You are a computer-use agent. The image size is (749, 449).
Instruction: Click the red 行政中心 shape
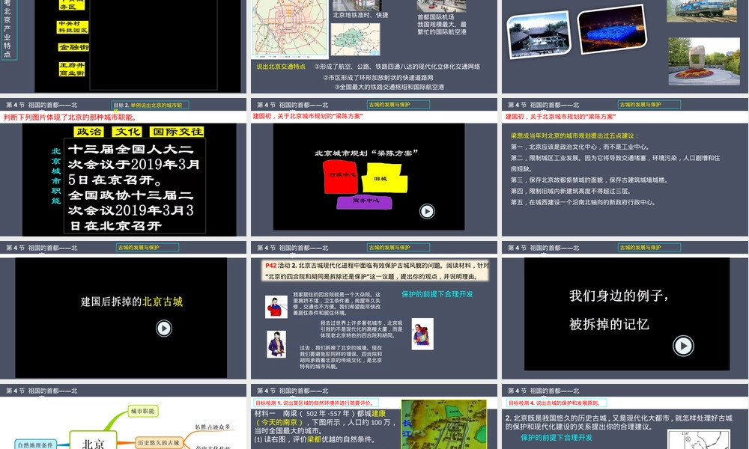342,177
